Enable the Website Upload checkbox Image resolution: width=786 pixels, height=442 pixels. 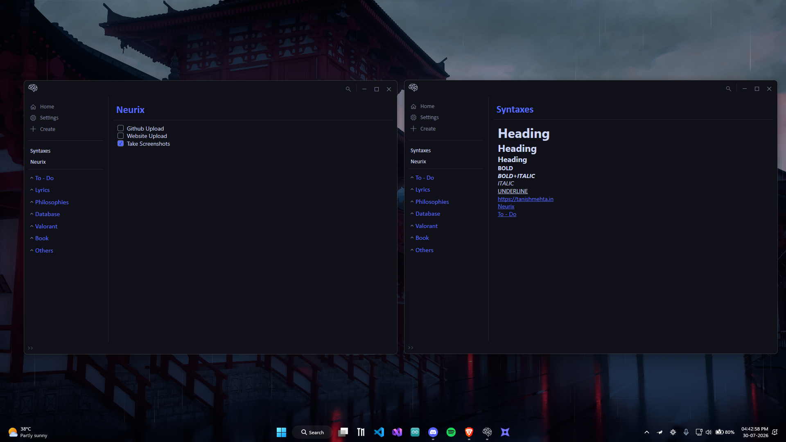[121, 136]
